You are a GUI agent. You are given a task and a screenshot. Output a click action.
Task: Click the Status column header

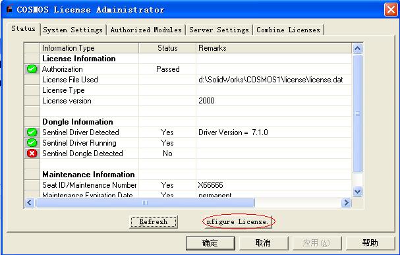pos(167,48)
